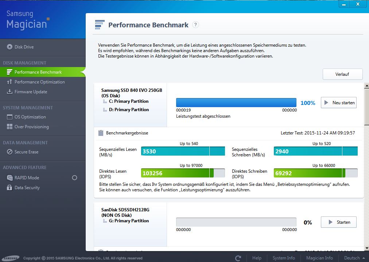Close the Samsung Magician window
The image size is (369, 262).
click(x=358, y=4)
